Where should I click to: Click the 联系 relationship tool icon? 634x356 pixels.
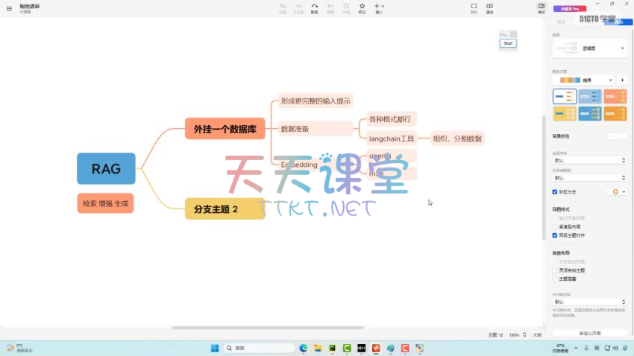[314, 7]
